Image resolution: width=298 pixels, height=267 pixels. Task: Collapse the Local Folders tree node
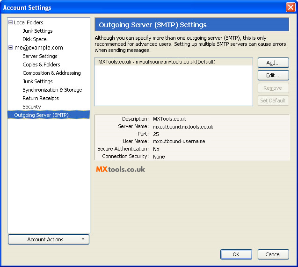[11, 22]
